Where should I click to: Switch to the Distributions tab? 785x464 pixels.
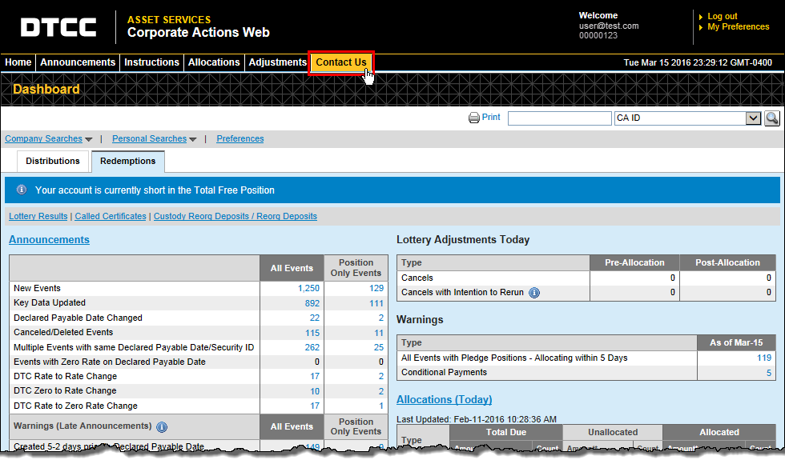pos(53,162)
